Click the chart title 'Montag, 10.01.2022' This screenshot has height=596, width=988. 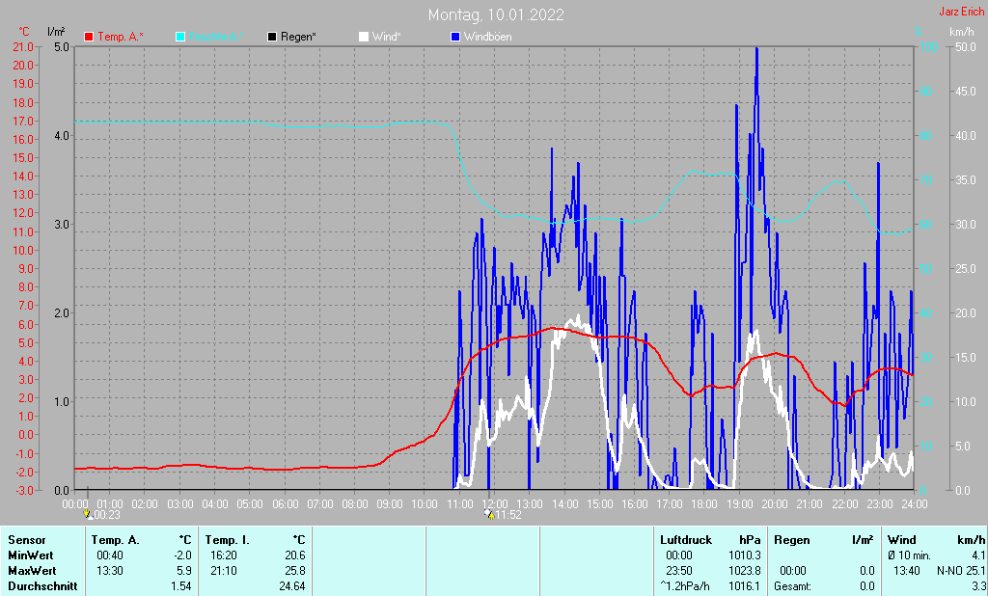pos(496,14)
